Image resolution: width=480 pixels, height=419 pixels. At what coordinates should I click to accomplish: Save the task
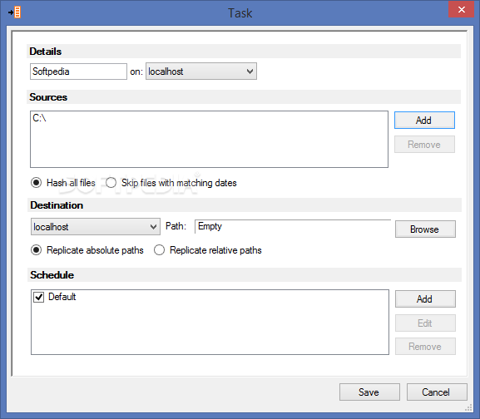pos(369,392)
